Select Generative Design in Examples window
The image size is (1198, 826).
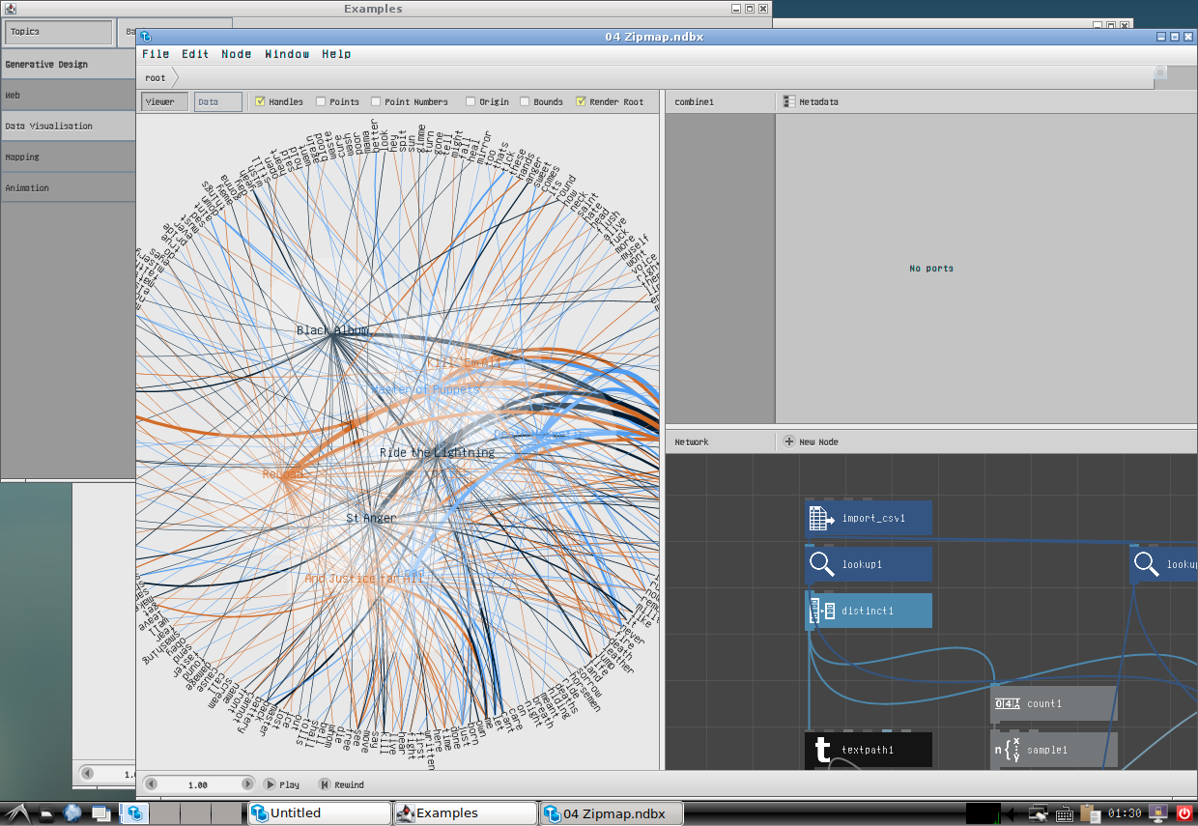(x=68, y=65)
